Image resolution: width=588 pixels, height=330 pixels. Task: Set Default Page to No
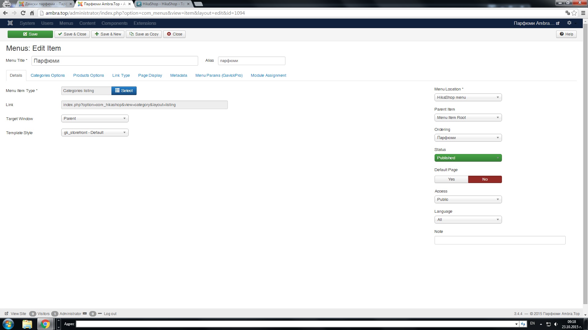click(485, 179)
